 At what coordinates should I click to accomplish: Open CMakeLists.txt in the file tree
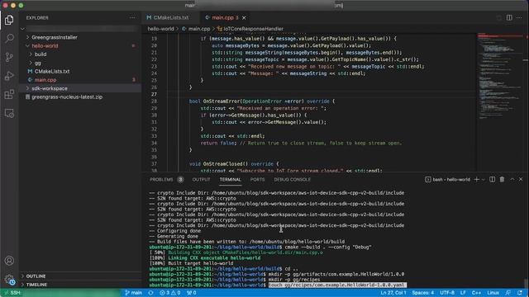tap(51, 72)
